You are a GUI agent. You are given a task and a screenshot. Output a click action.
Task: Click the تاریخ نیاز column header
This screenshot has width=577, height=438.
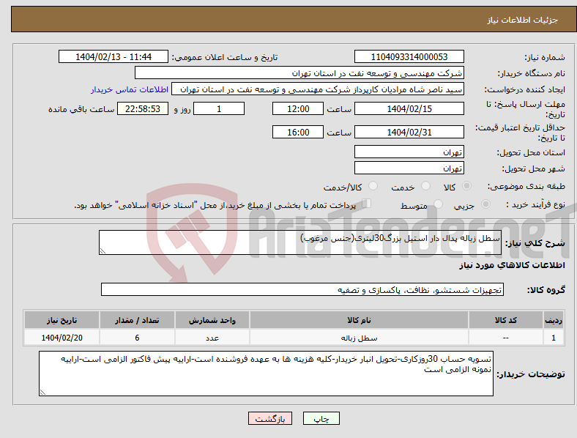pos(62,320)
